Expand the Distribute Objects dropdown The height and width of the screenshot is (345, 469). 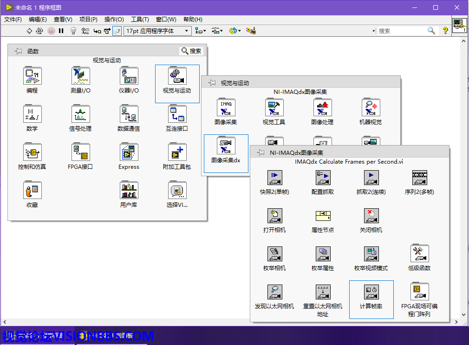click(217, 31)
